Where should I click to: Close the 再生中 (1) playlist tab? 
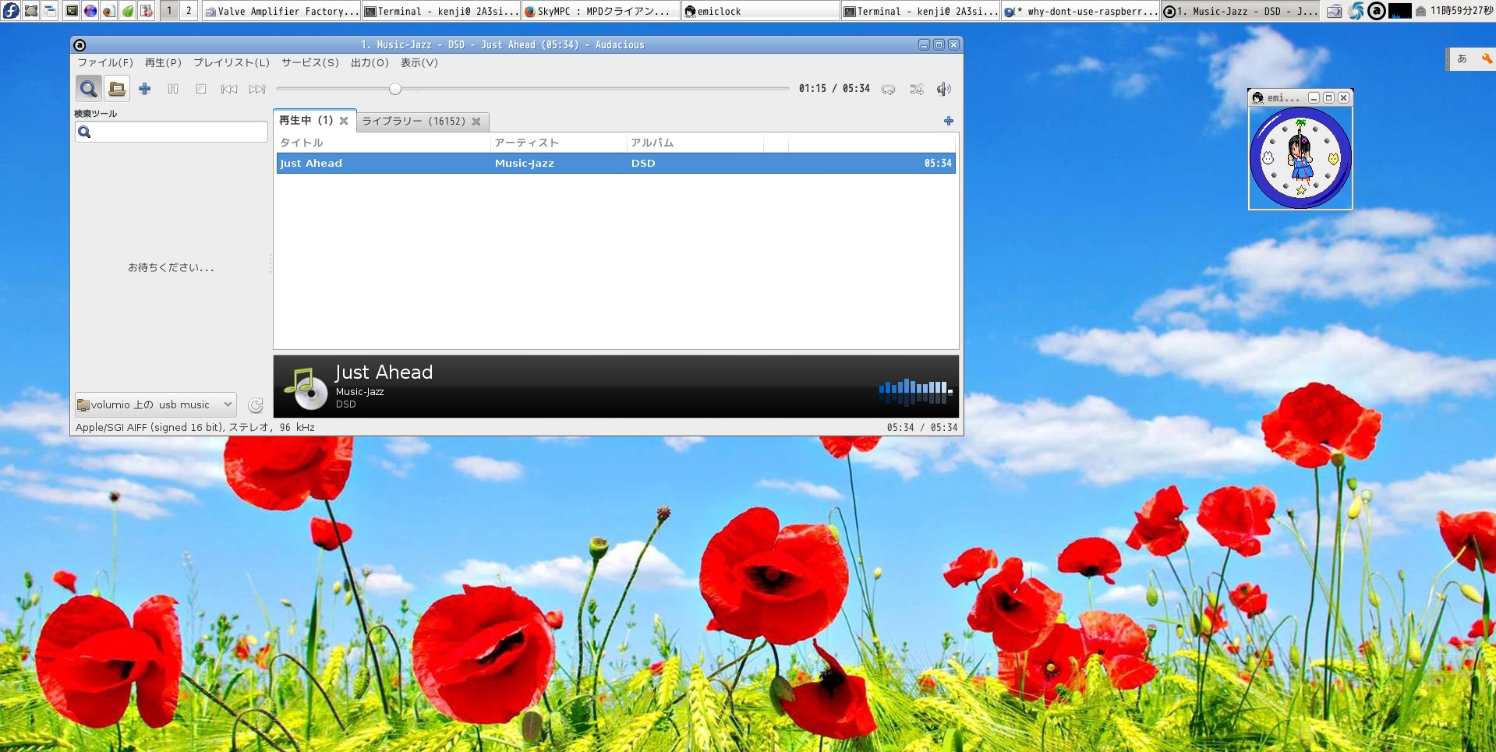(x=344, y=121)
